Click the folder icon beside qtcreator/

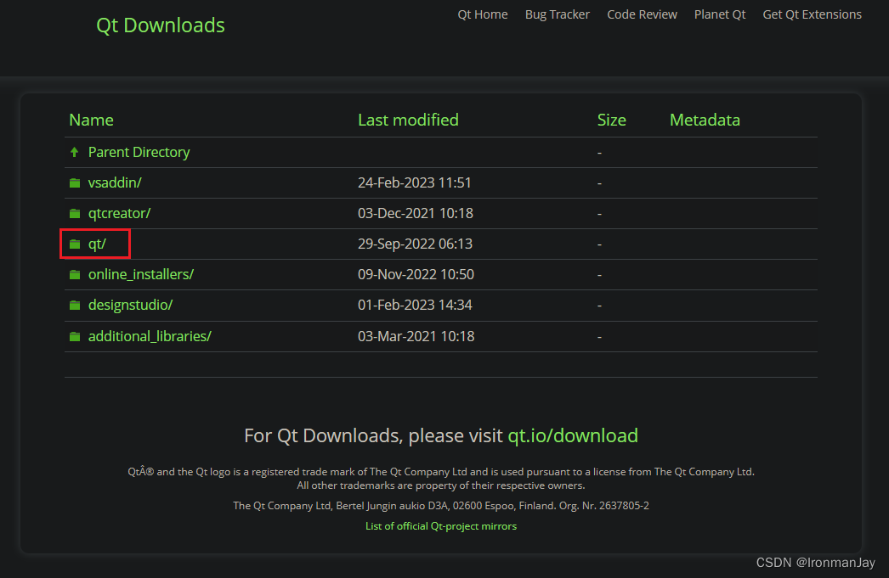(x=75, y=213)
